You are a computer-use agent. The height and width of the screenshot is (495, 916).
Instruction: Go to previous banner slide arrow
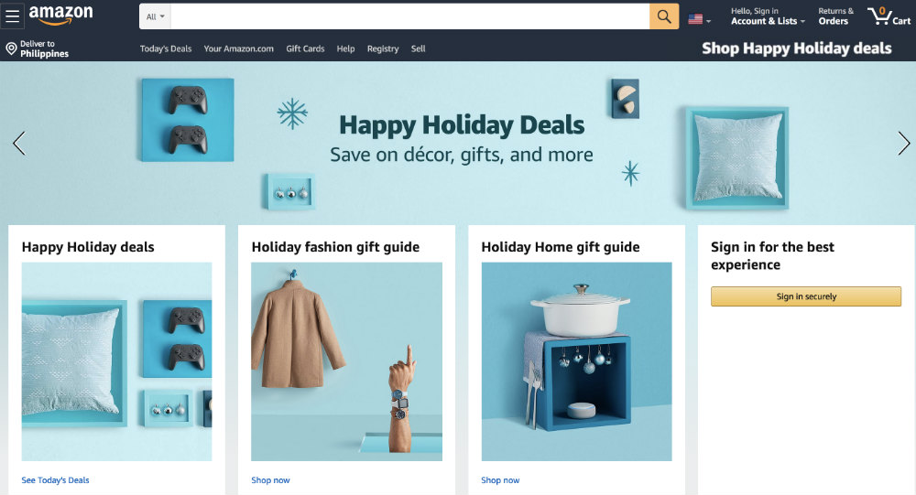tap(19, 143)
